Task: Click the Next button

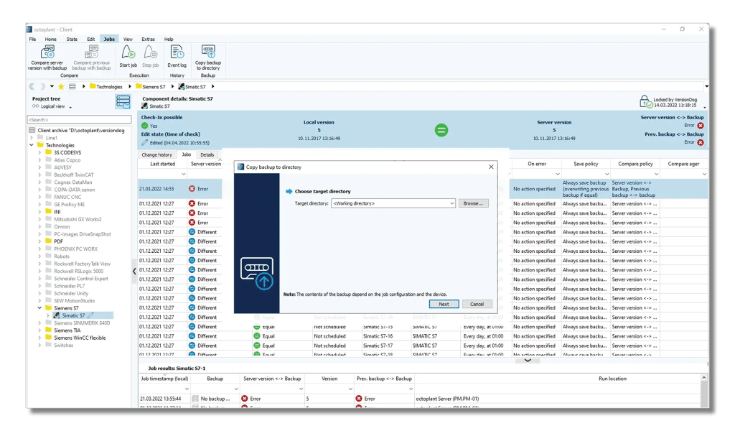Action: coord(444,304)
